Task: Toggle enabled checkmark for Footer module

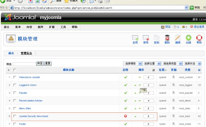Action: 125,124
